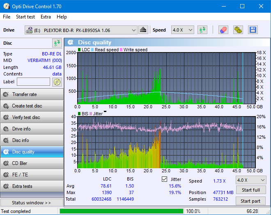
Task: Click the drive icon in drive selector
Action: click(29, 30)
